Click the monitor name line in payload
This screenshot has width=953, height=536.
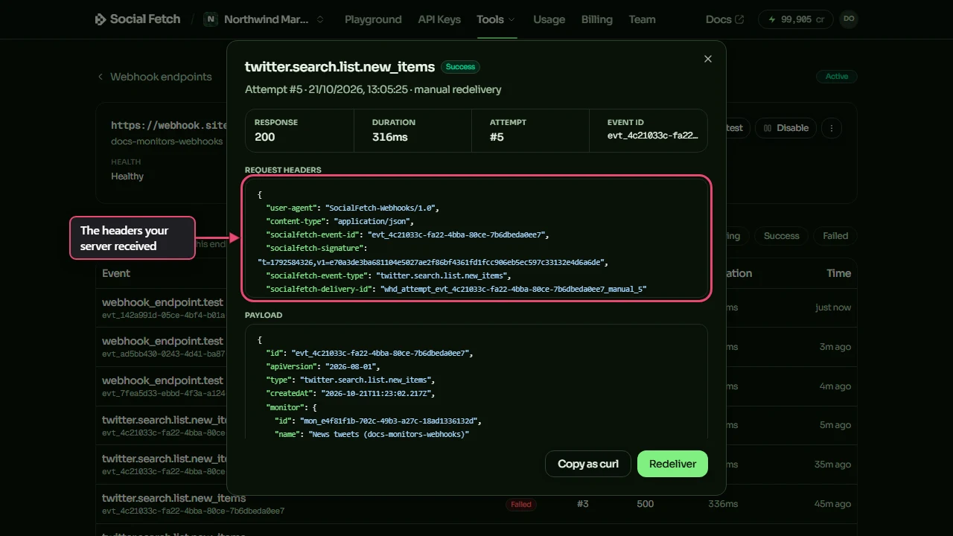[372, 434]
